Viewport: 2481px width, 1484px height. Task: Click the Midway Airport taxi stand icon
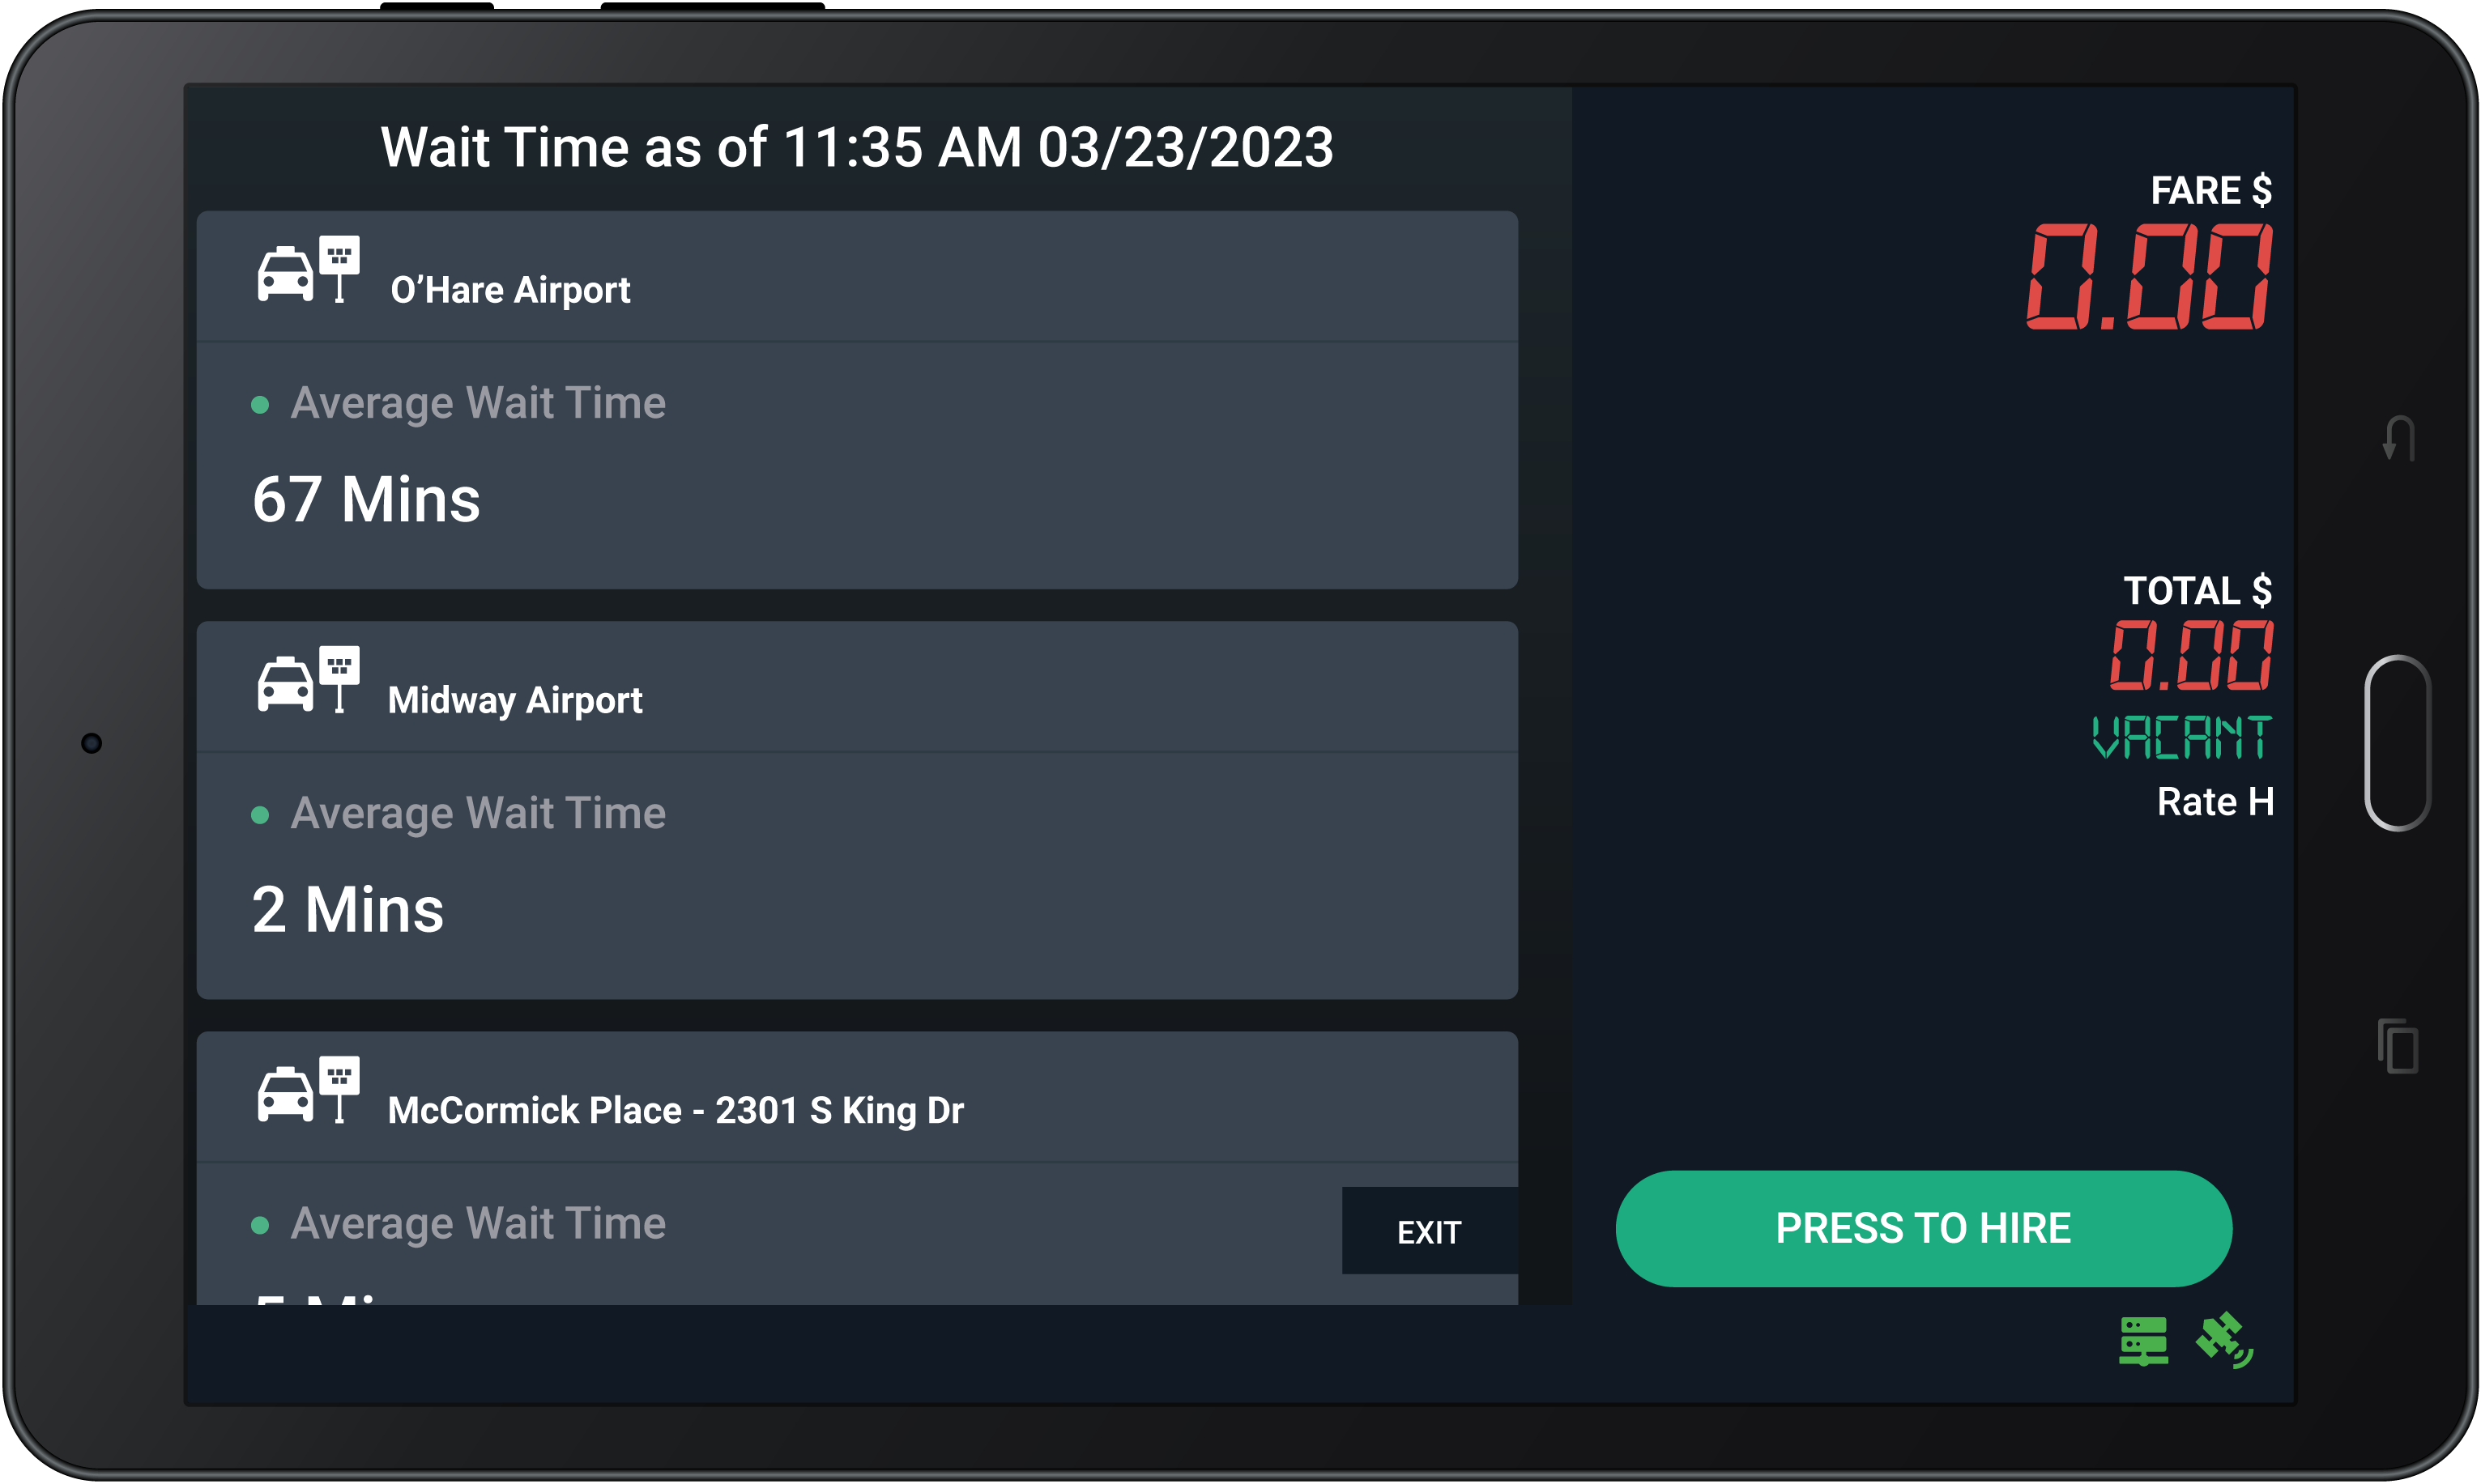[308, 680]
